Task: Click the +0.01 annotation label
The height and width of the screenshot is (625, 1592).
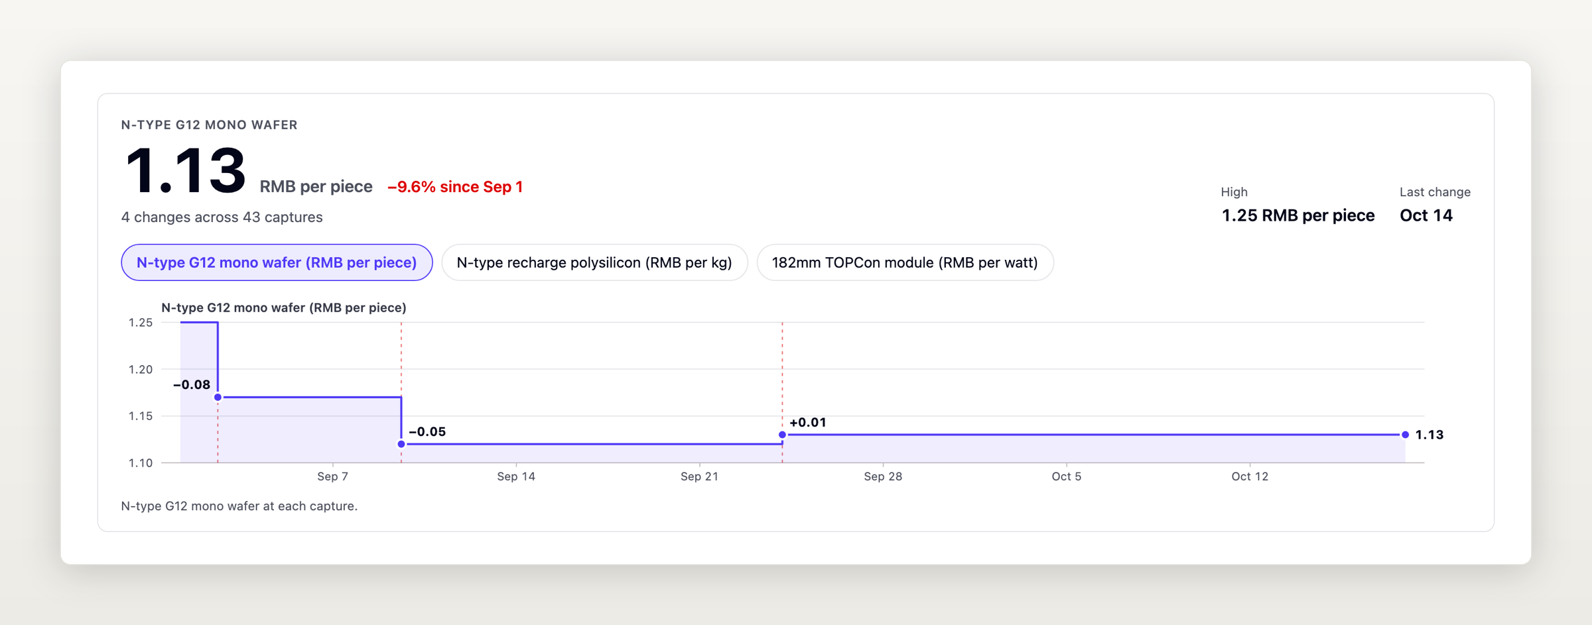Action: point(808,422)
